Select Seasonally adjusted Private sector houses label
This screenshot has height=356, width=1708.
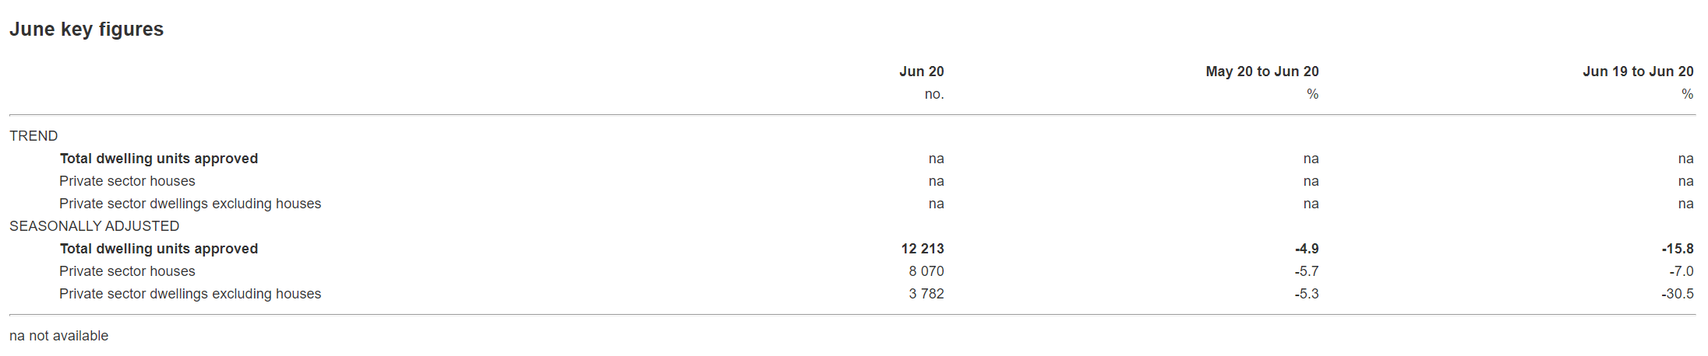127,271
